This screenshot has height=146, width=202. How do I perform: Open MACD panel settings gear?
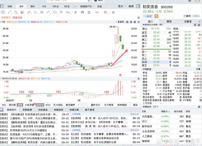pos(138,79)
